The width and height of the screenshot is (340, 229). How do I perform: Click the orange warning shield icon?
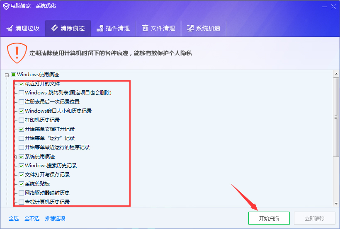(x=17, y=53)
